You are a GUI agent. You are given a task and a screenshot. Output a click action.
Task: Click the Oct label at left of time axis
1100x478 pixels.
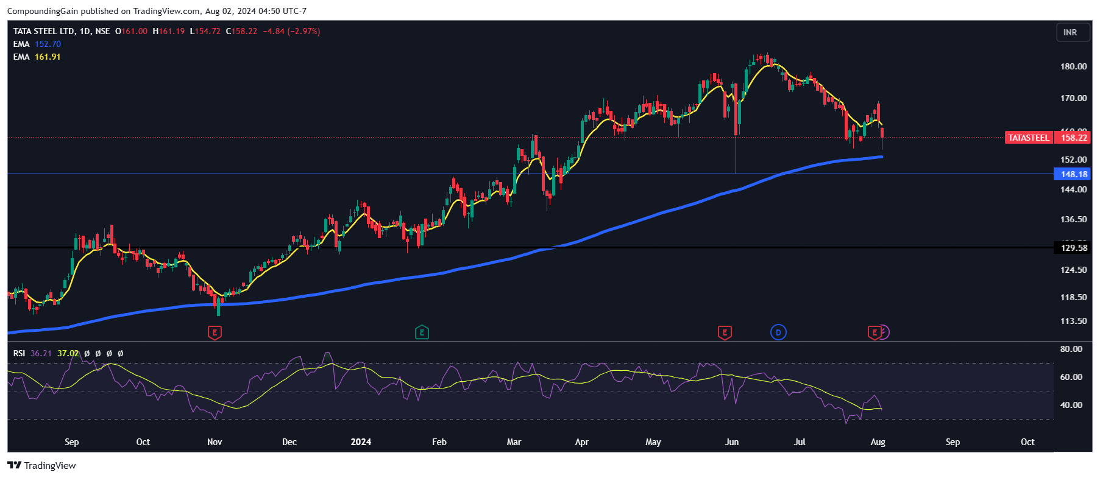pyautogui.click(x=143, y=442)
